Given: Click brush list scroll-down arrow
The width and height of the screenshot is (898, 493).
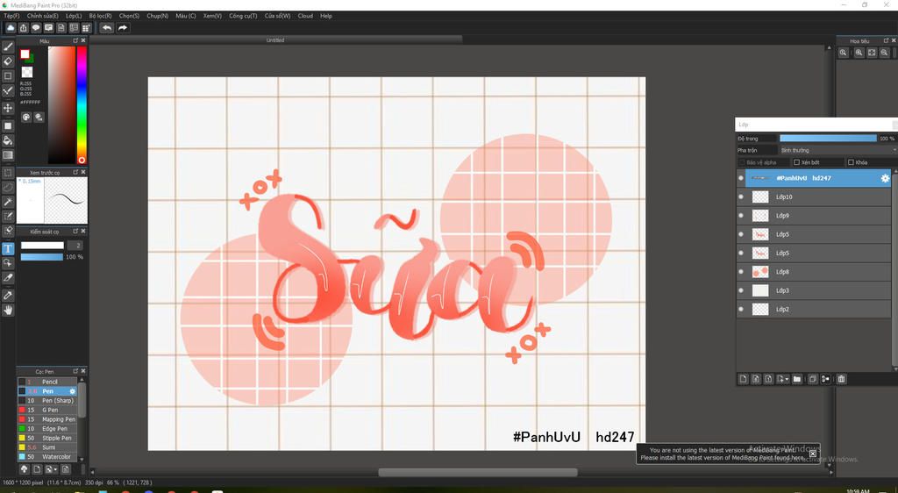Looking at the screenshot, I should point(82,459).
